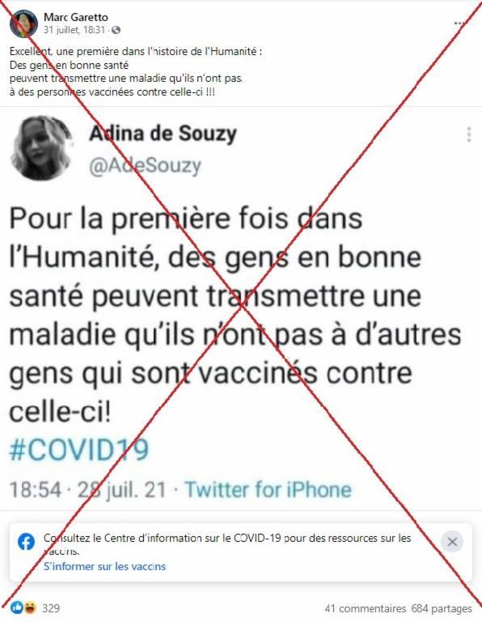Click the public globe privacy icon
Screen dimensions: 482x622
click(x=116, y=30)
